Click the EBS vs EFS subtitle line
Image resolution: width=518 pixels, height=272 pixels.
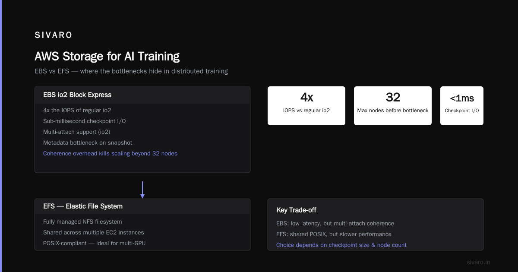click(131, 71)
